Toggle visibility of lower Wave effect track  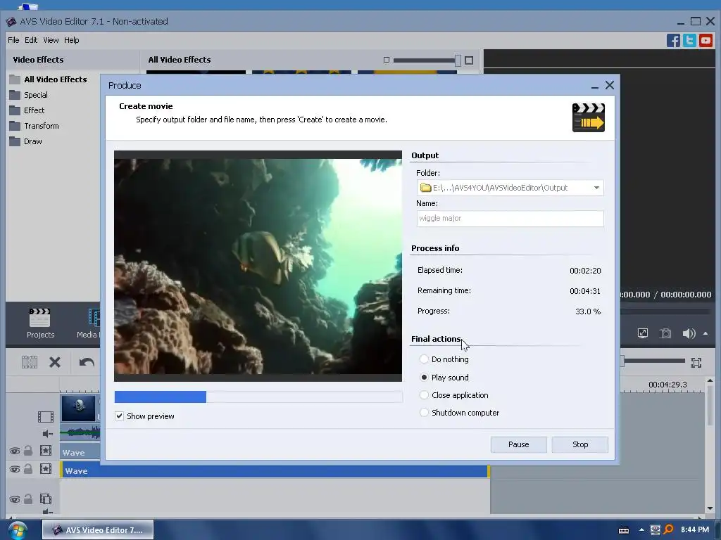pos(15,469)
